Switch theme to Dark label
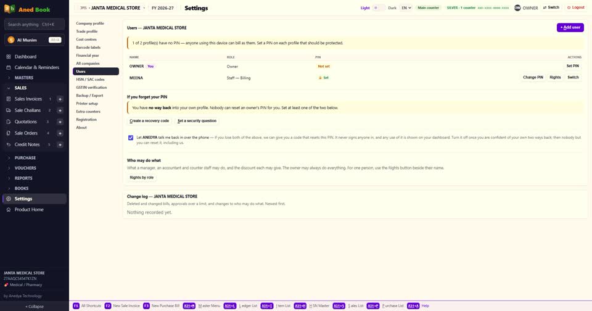The height and width of the screenshot is (311, 592). 392,8
